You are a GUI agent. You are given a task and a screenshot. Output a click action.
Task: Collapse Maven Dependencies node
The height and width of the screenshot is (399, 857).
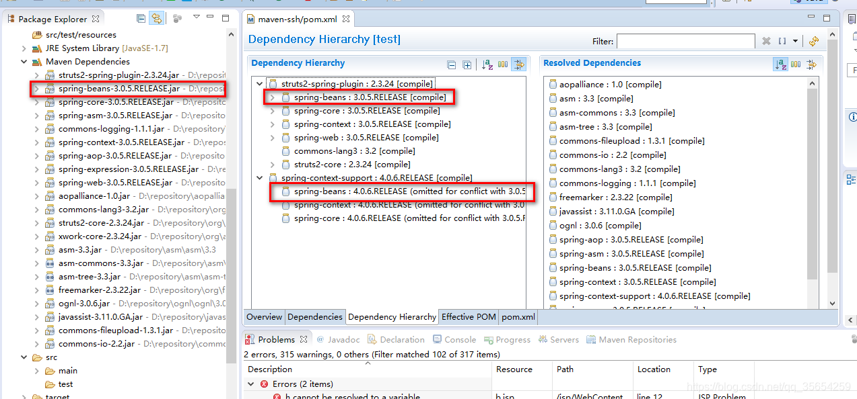tap(24, 62)
